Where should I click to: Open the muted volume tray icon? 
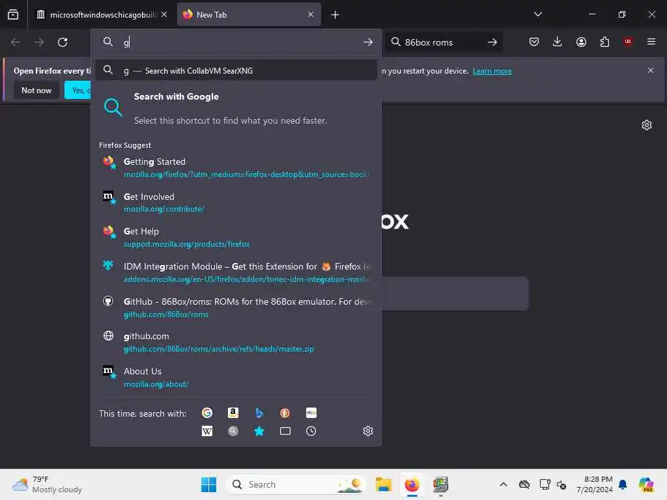(561, 484)
